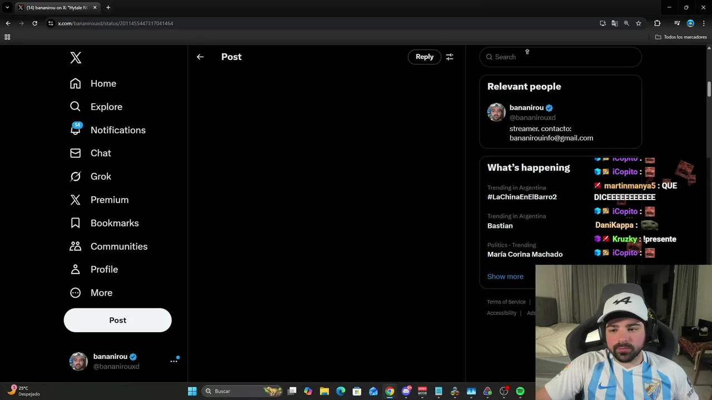712x400 pixels.
Task: Open Grok from the sidebar
Action: 90,176
